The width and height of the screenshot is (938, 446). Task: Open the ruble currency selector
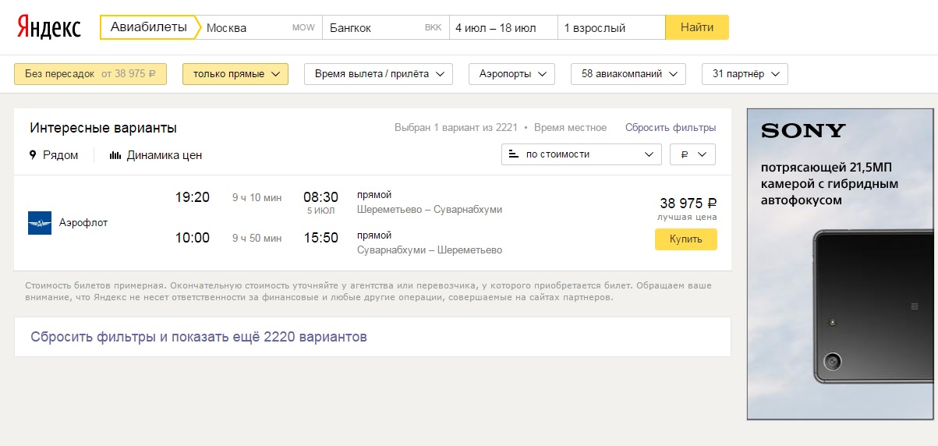(692, 154)
